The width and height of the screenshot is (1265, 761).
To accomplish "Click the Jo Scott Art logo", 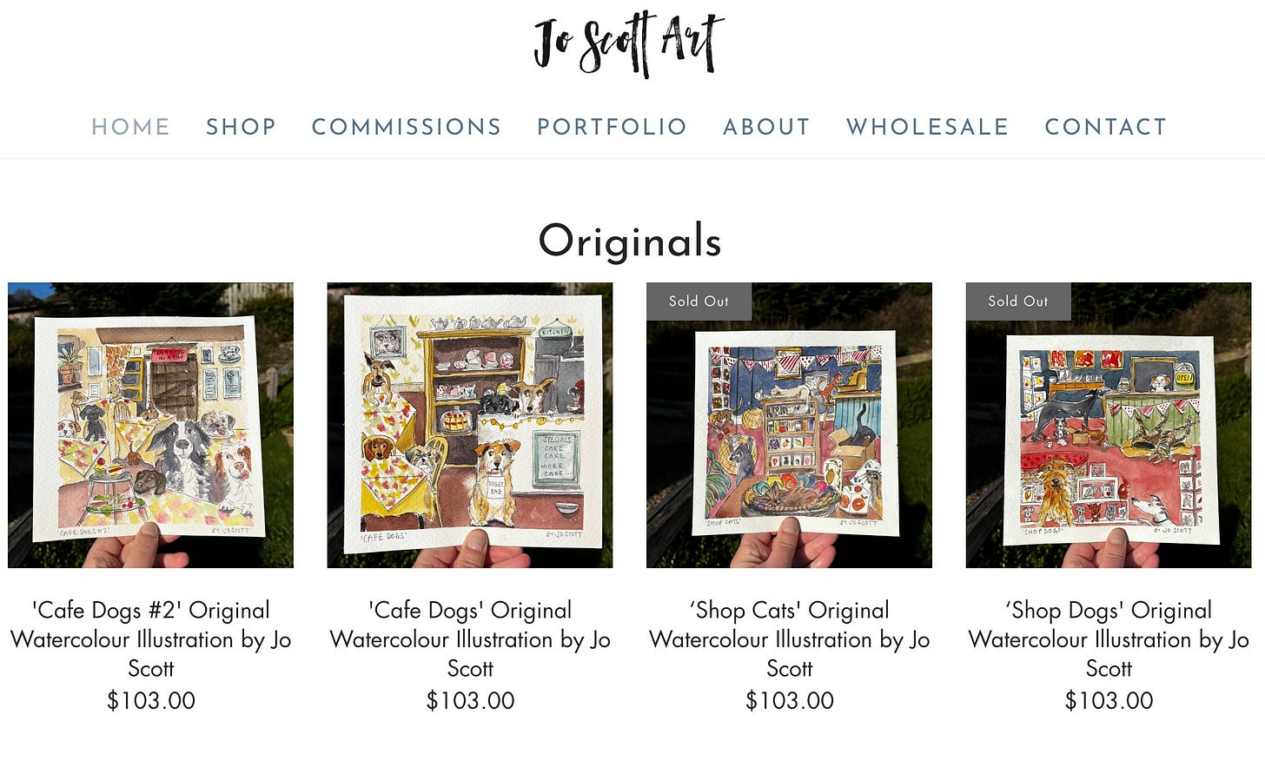I will [629, 43].
